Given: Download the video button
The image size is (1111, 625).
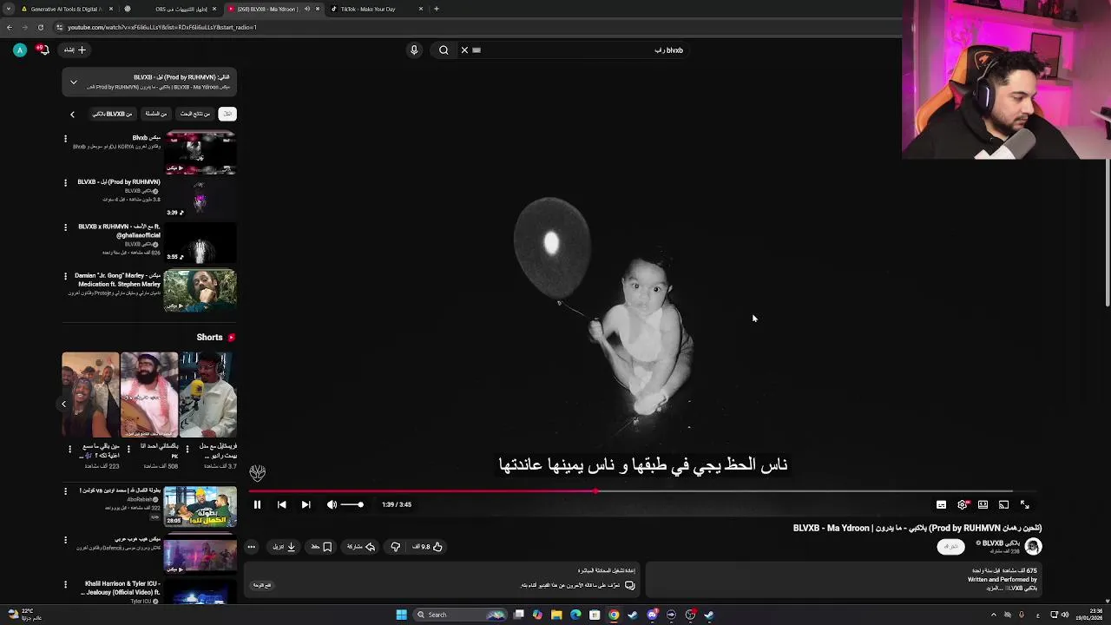Looking at the screenshot, I should 284,547.
